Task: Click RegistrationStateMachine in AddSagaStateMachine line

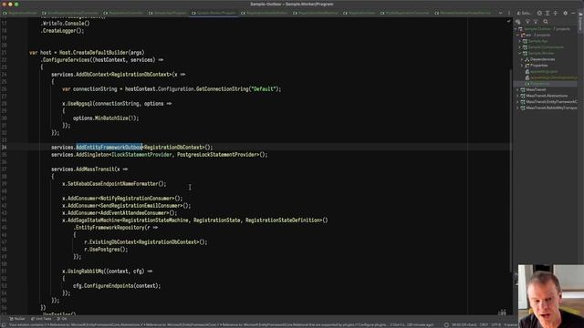Action: tap(154, 220)
